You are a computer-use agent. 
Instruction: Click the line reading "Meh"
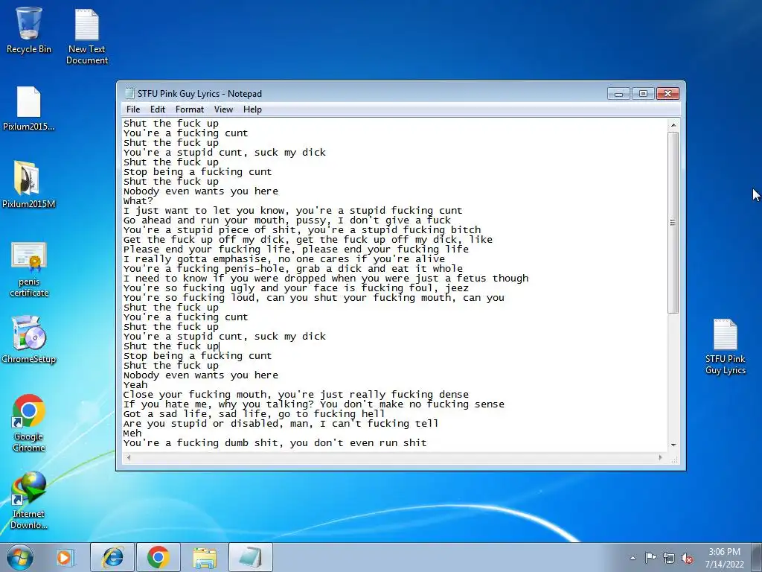click(x=132, y=433)
